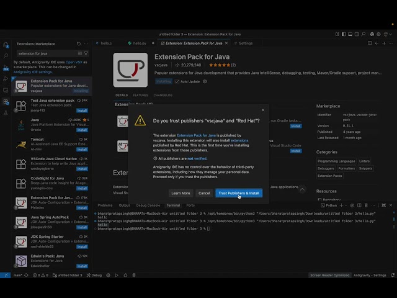The width and height of the screenshot is (397, 298).
Task: Navigate forward with right arrow
Action: coord(384,43)
